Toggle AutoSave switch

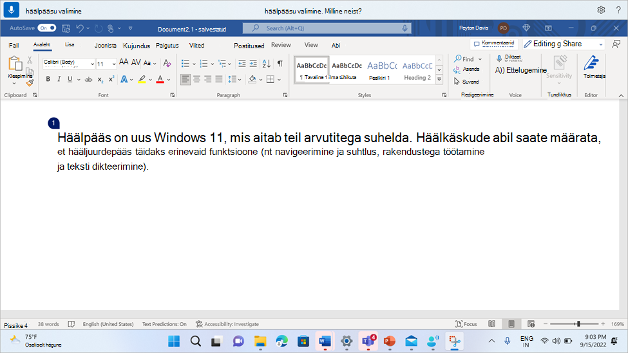[x=46, y=28]
